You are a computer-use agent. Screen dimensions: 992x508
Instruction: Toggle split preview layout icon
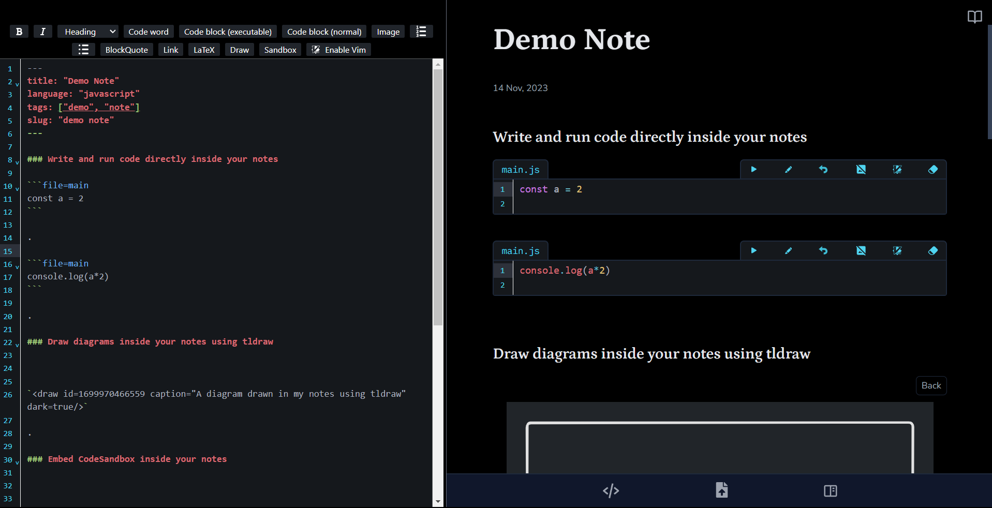click(831, 490)
